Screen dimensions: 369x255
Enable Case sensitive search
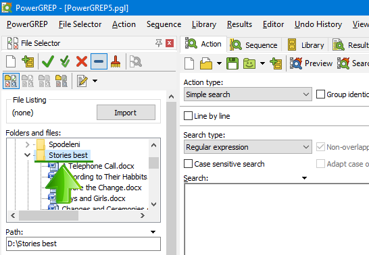(188, 164)
